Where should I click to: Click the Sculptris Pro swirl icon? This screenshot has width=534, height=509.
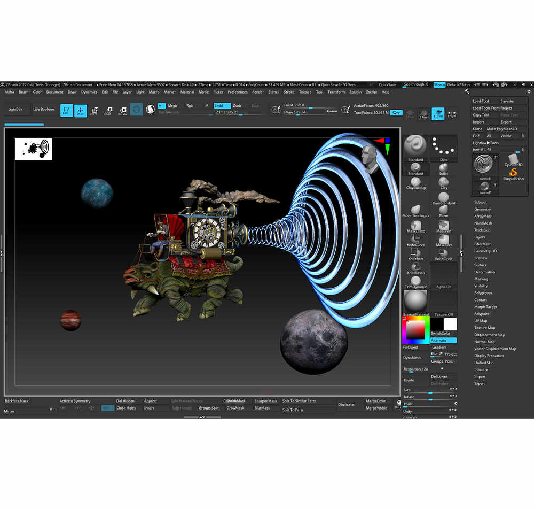click(x=150, y=110)
